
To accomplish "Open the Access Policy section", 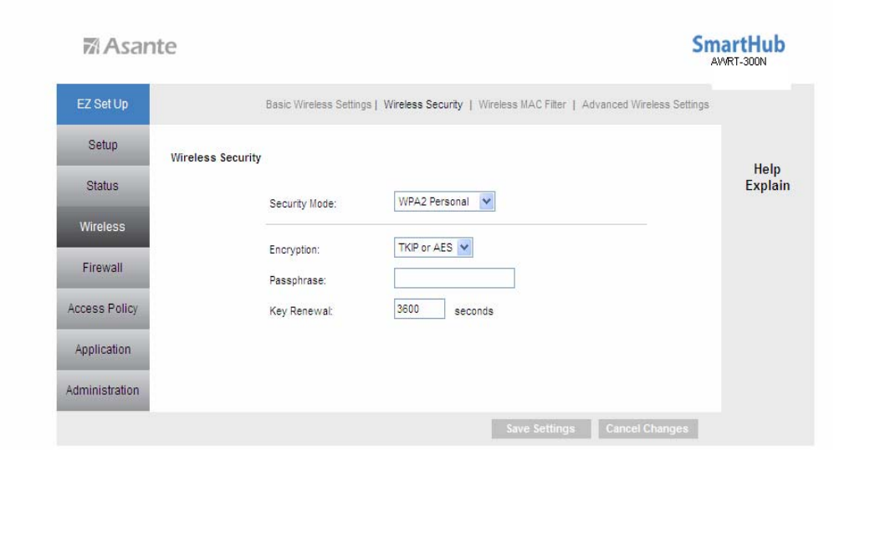I will coord(103,309).
